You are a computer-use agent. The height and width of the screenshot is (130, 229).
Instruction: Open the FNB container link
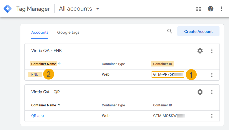tap(35, 74)
